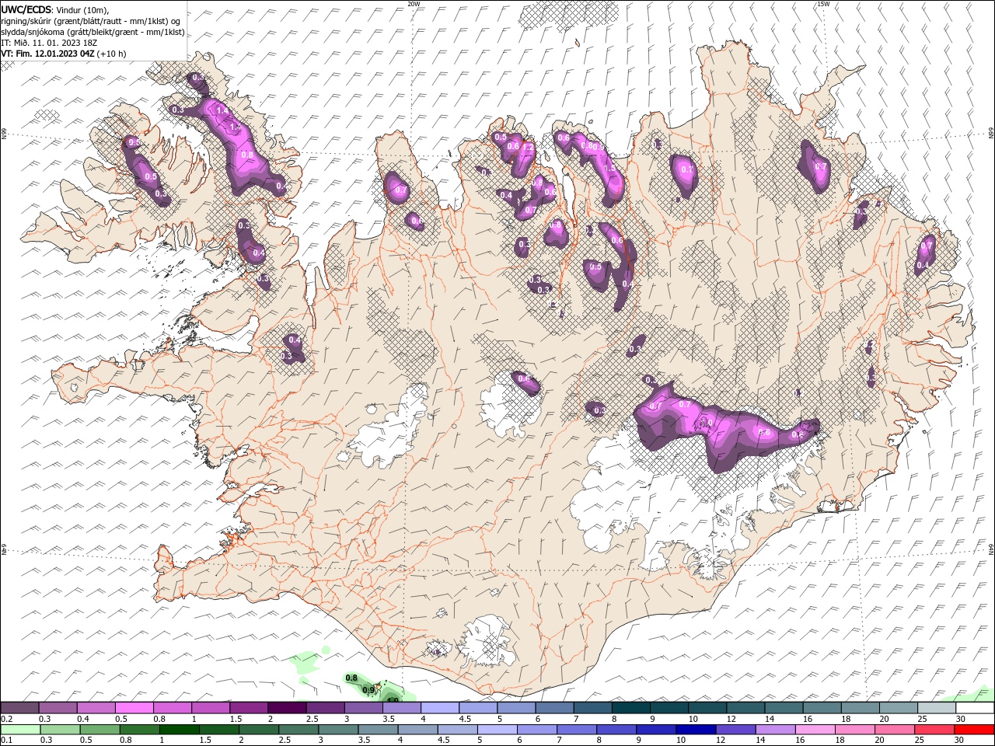Click upper-row light gray swatch starting at 25

click(937, 708)
